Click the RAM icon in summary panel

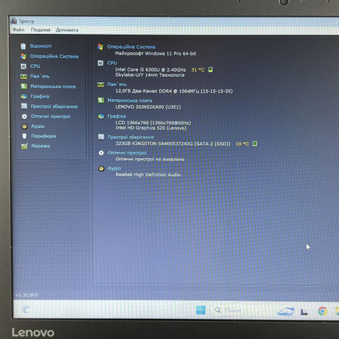(101, 85)
